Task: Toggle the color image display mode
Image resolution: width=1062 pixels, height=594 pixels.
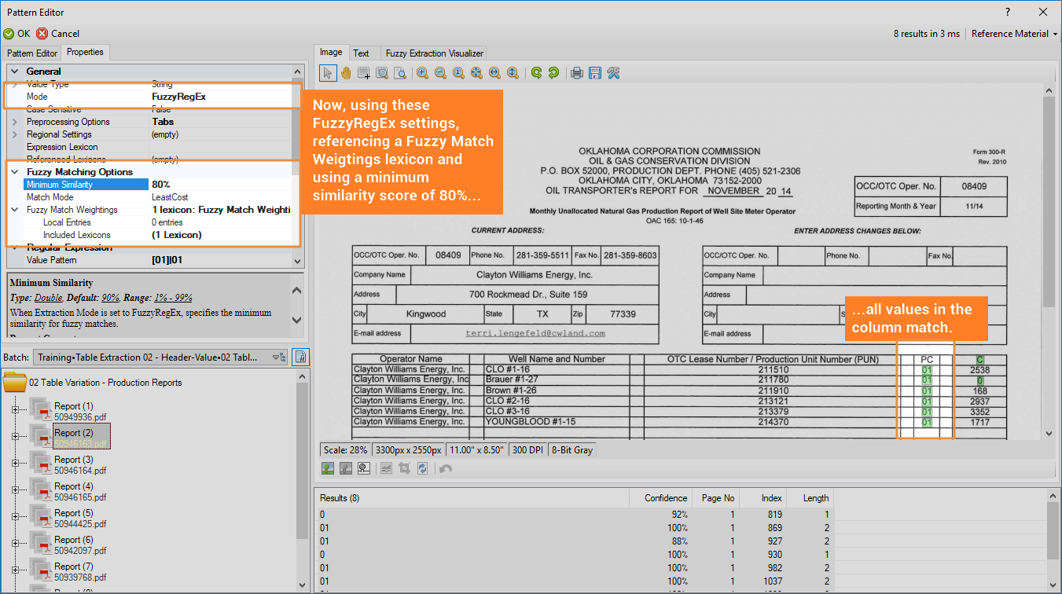Action: coord(328,468)
